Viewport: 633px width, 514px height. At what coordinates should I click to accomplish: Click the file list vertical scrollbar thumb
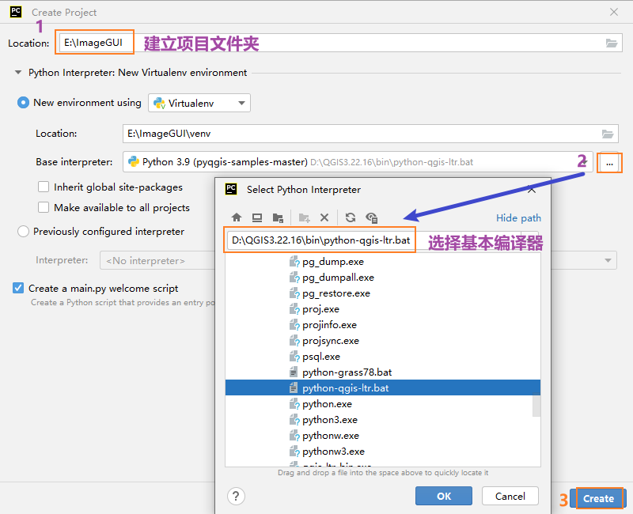536,406
